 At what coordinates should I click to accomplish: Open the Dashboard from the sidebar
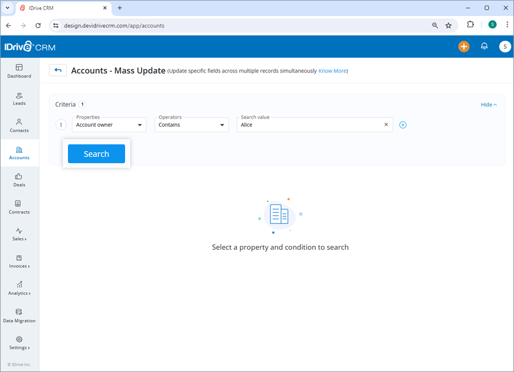coord(19,72)
